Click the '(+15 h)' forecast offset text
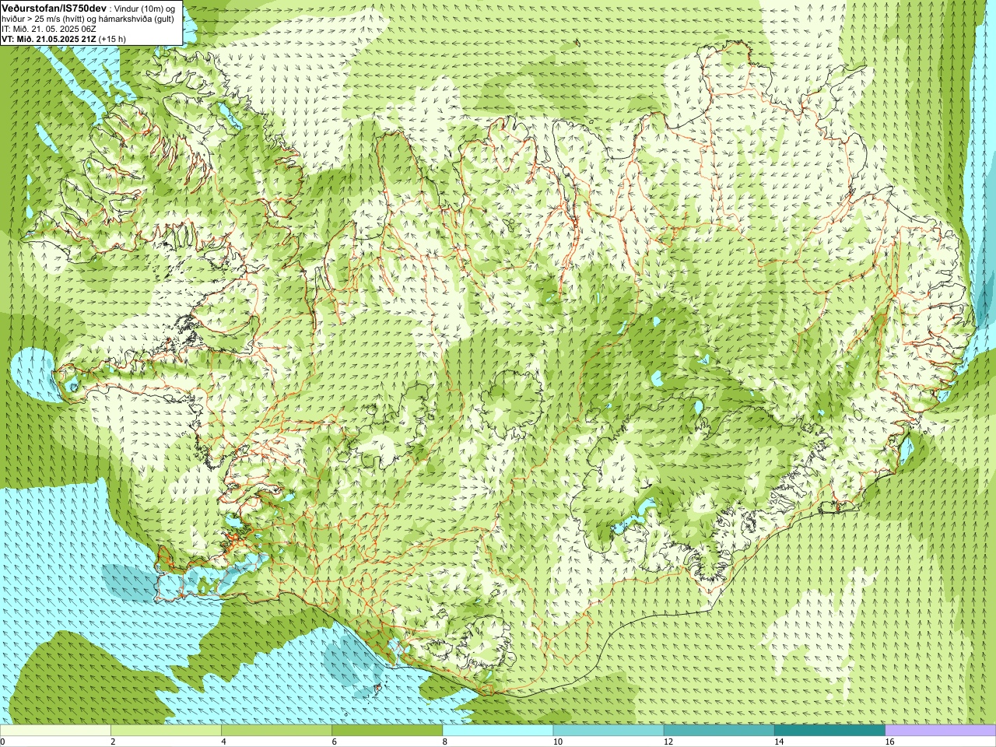 tap(112, 38)
